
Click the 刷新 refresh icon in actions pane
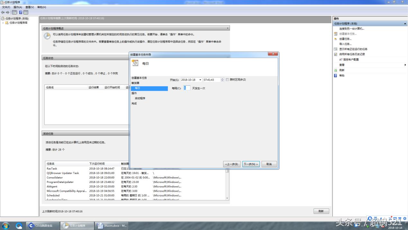point(336,70)
